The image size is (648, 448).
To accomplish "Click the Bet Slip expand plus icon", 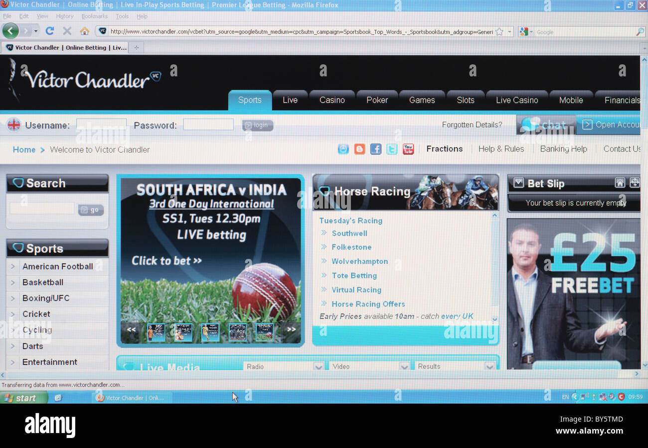I will point(634,183).
